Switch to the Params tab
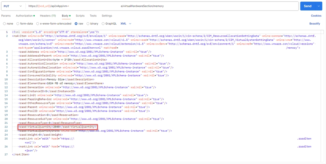 coord(6,16)
